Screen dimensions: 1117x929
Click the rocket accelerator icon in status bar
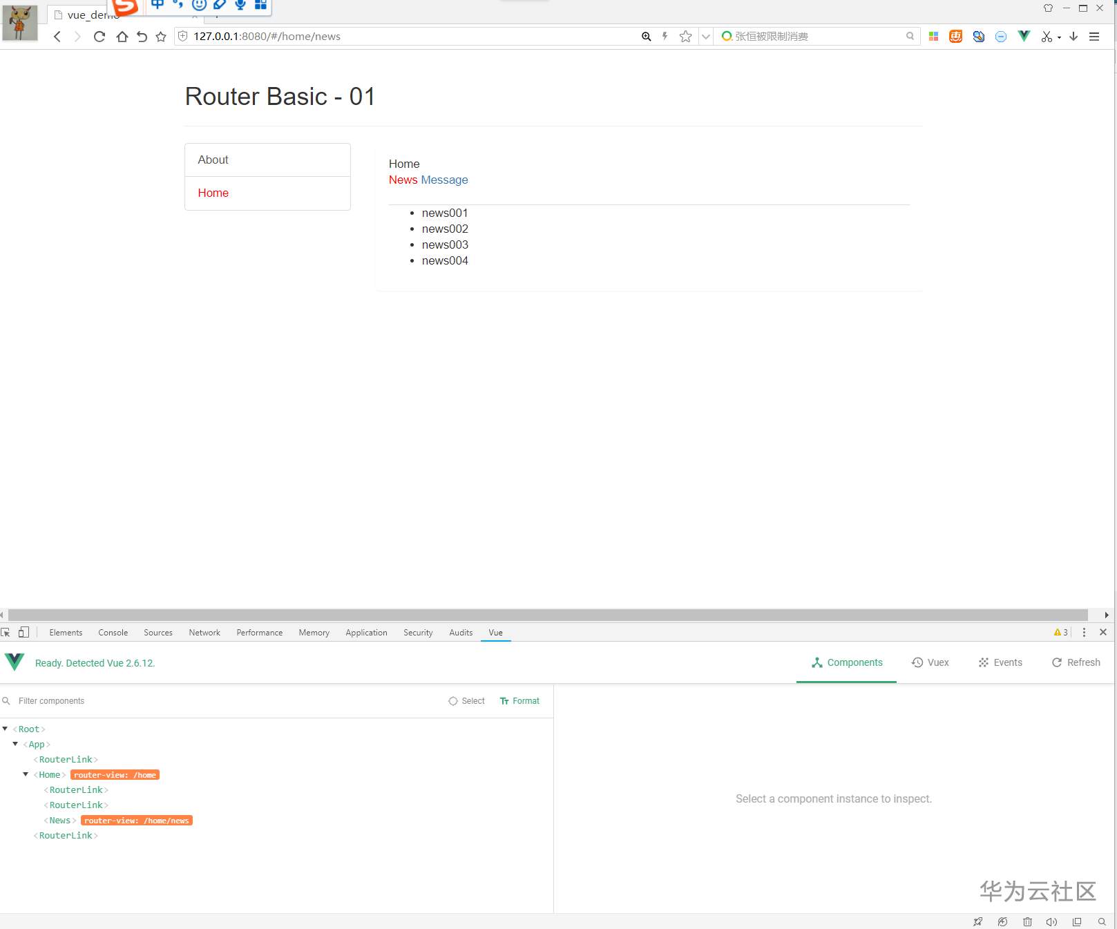coord(977,922)
